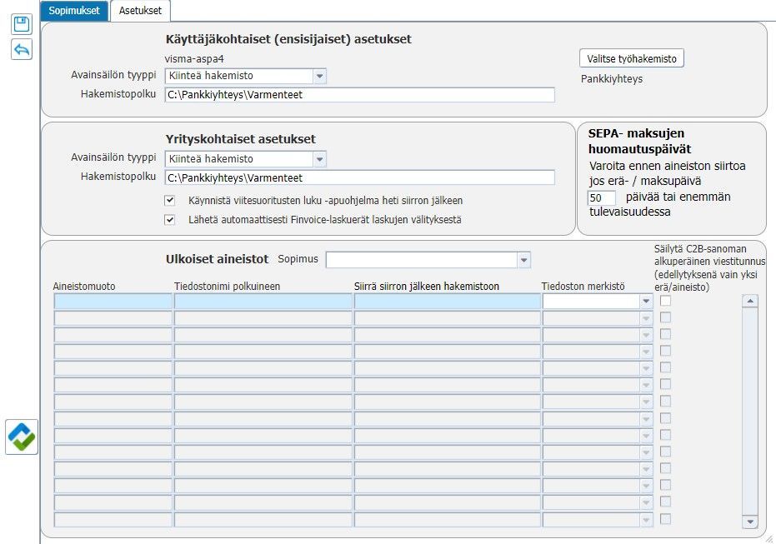Click second row Aineistomuoto cell
The height and width of the screenshot is (544, 776).
pos(113,318)
